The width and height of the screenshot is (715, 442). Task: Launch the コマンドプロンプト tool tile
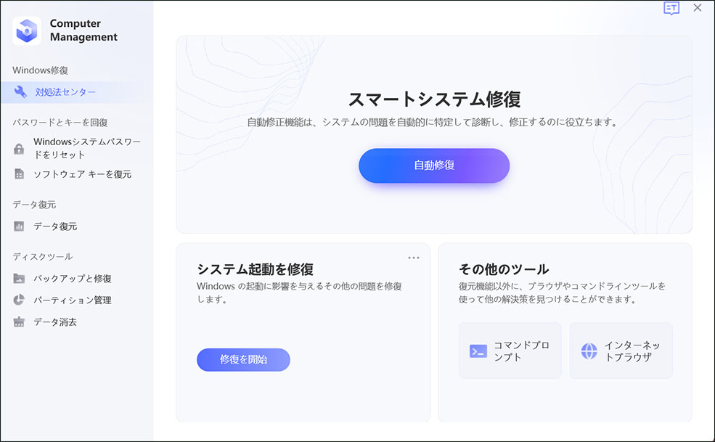coord(510,351)
